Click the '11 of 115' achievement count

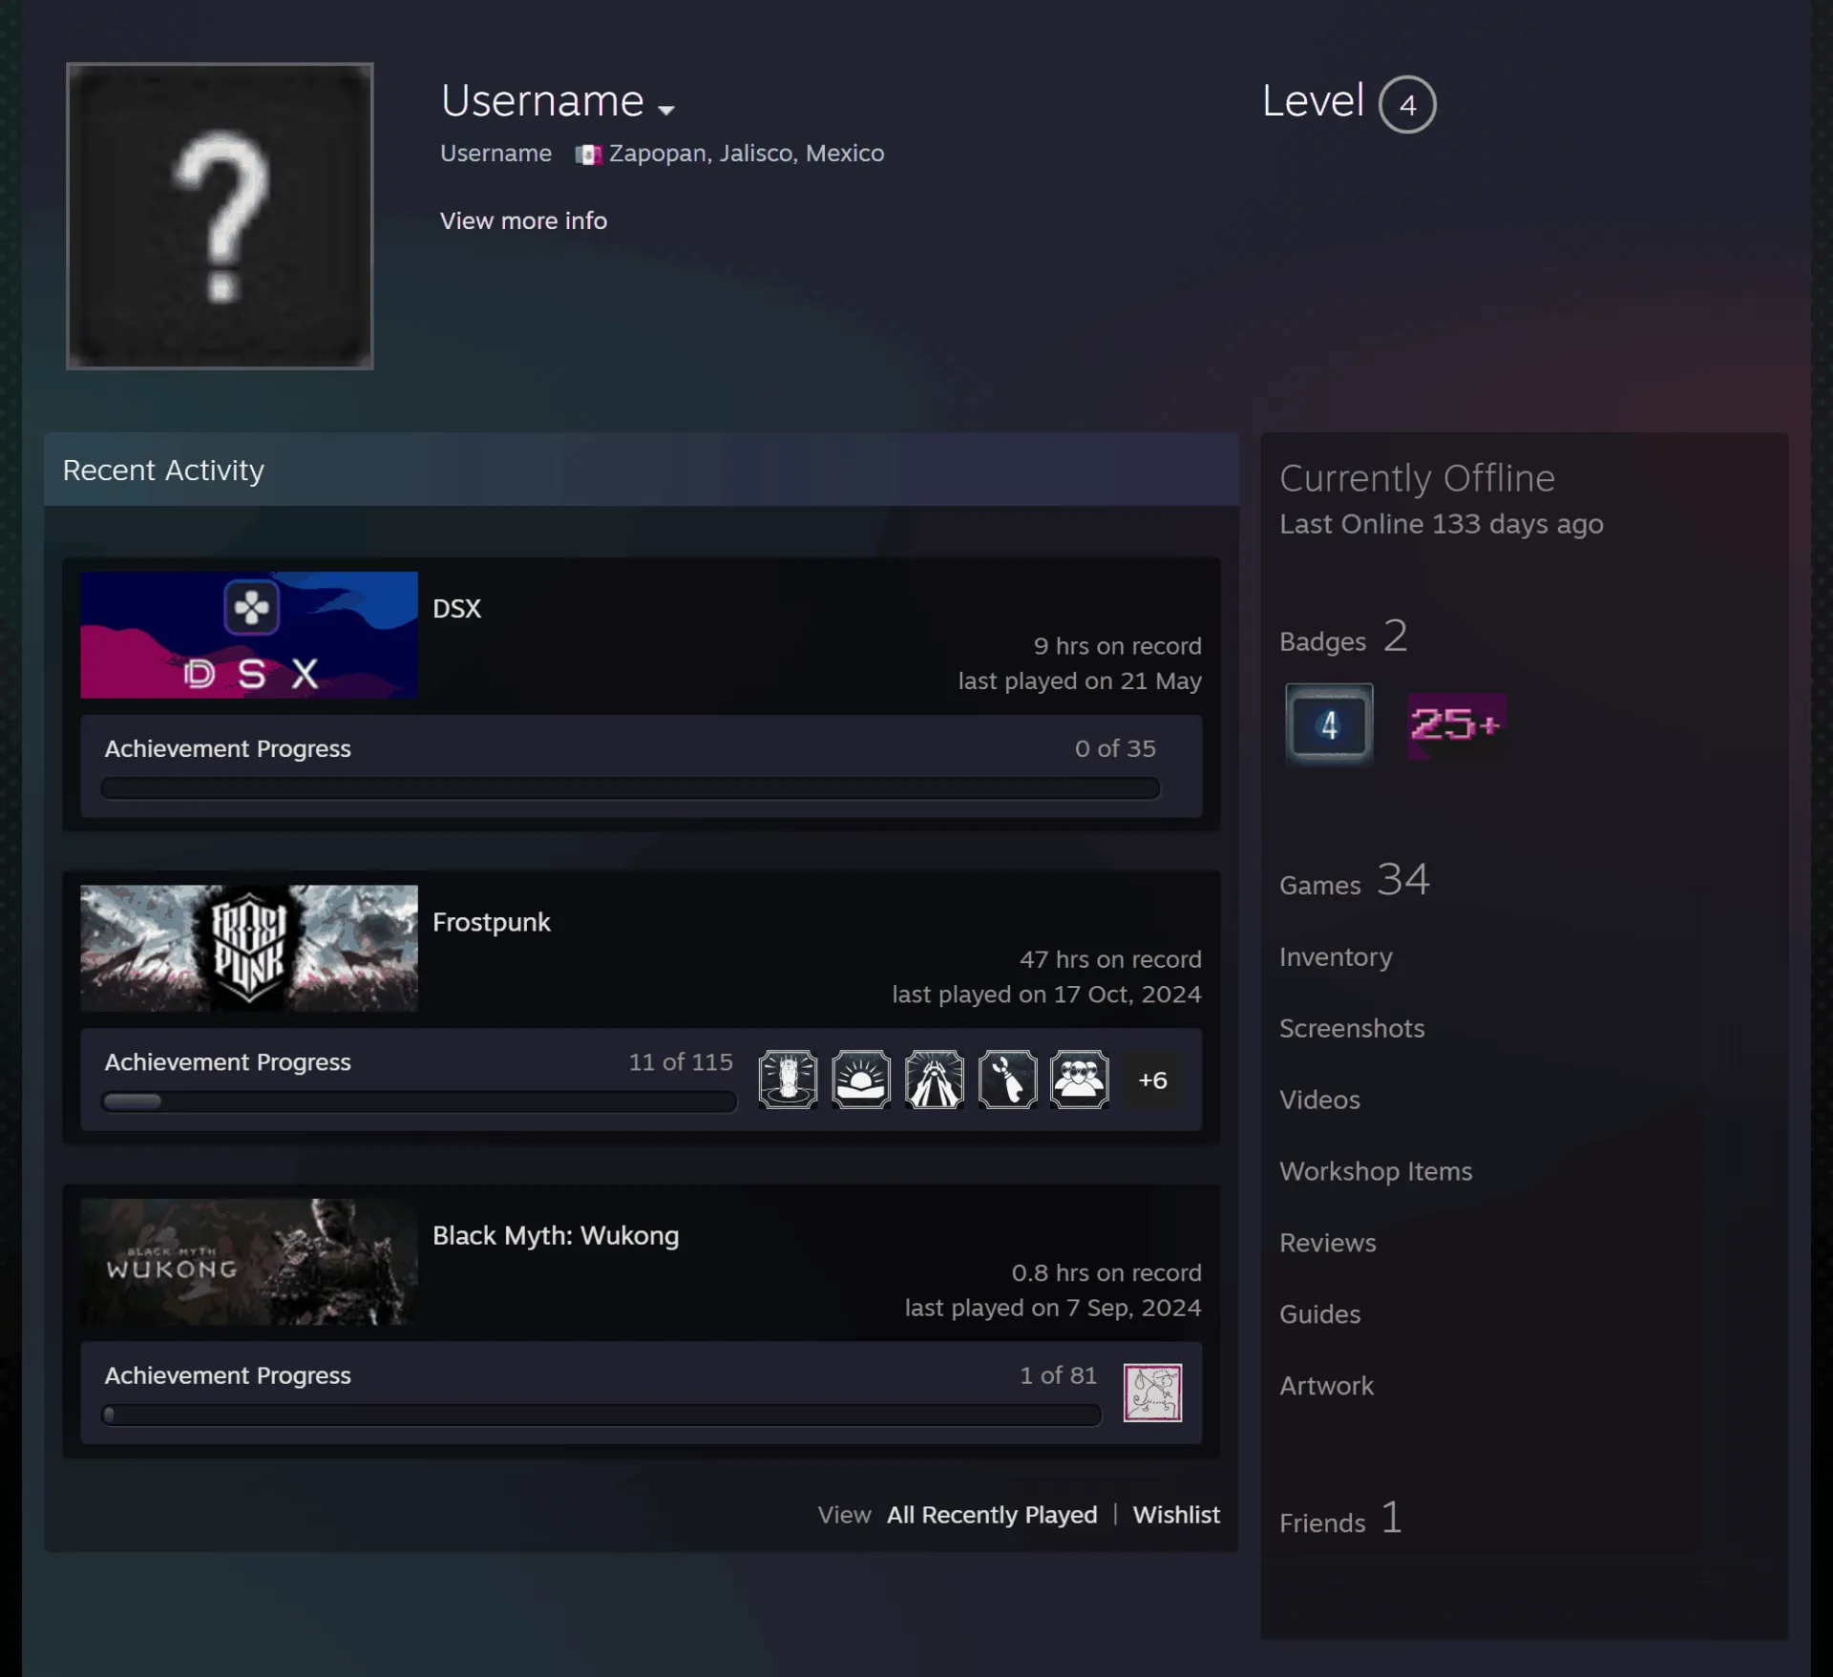[681, 1062]
